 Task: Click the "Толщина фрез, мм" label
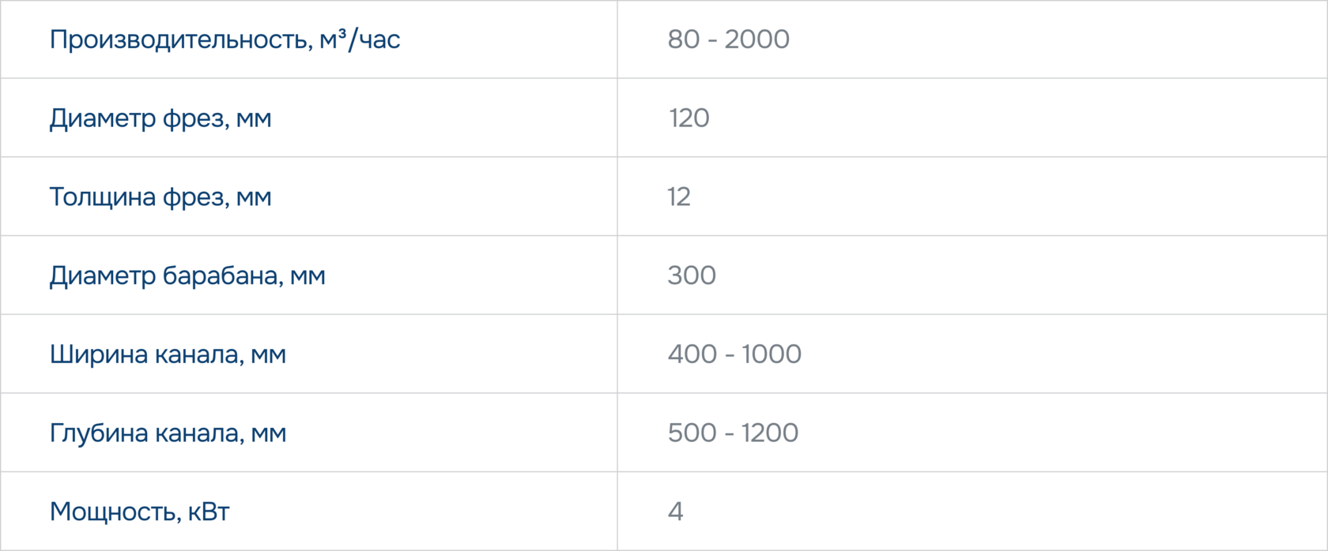tap(160, 197)
